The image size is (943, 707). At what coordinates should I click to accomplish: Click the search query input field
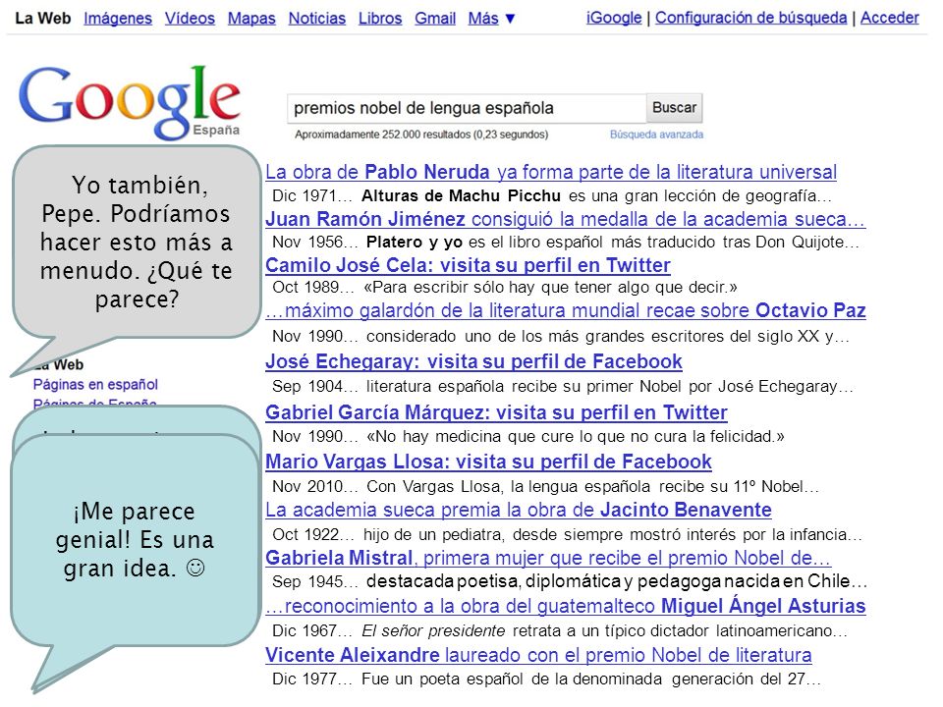click(x=467, y=108)
